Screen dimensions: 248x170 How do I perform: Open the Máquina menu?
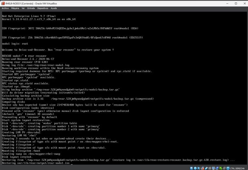click(x=15, y=8)
